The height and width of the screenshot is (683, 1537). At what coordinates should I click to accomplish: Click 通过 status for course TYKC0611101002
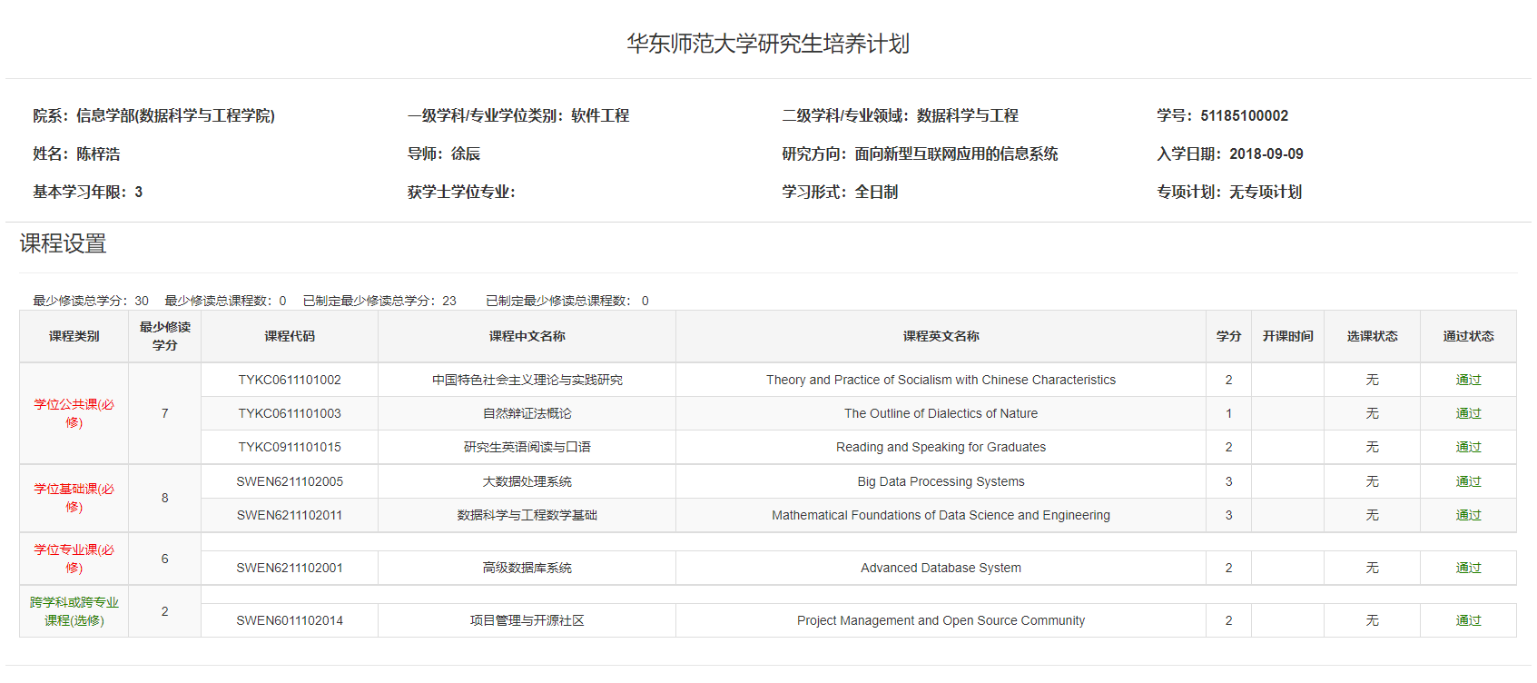(1468, 380)
